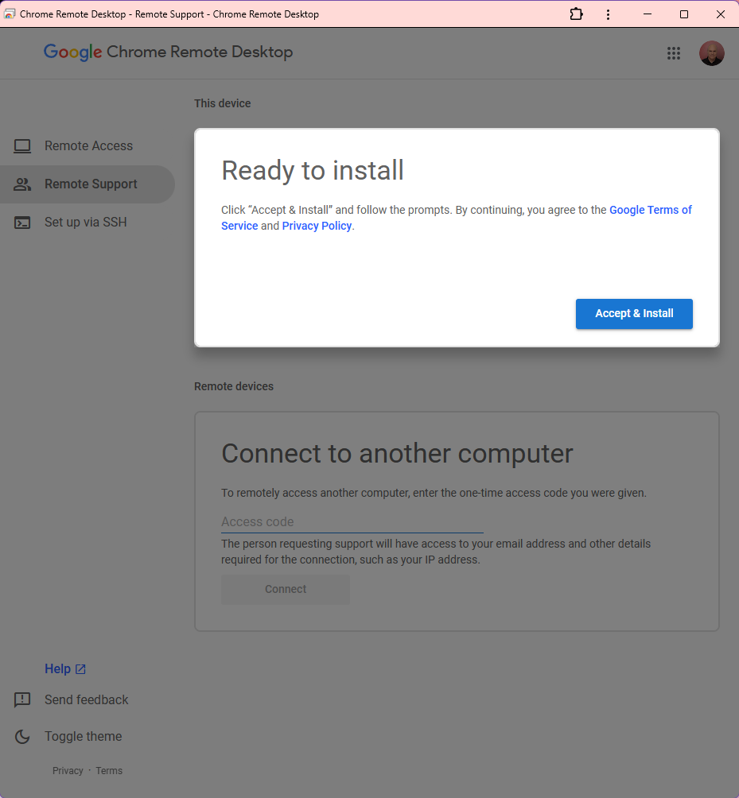The width and height of the screenshot is (739, 798).
Task: Click the Google Chrome Remote Desktop logo
Action: 168,52
